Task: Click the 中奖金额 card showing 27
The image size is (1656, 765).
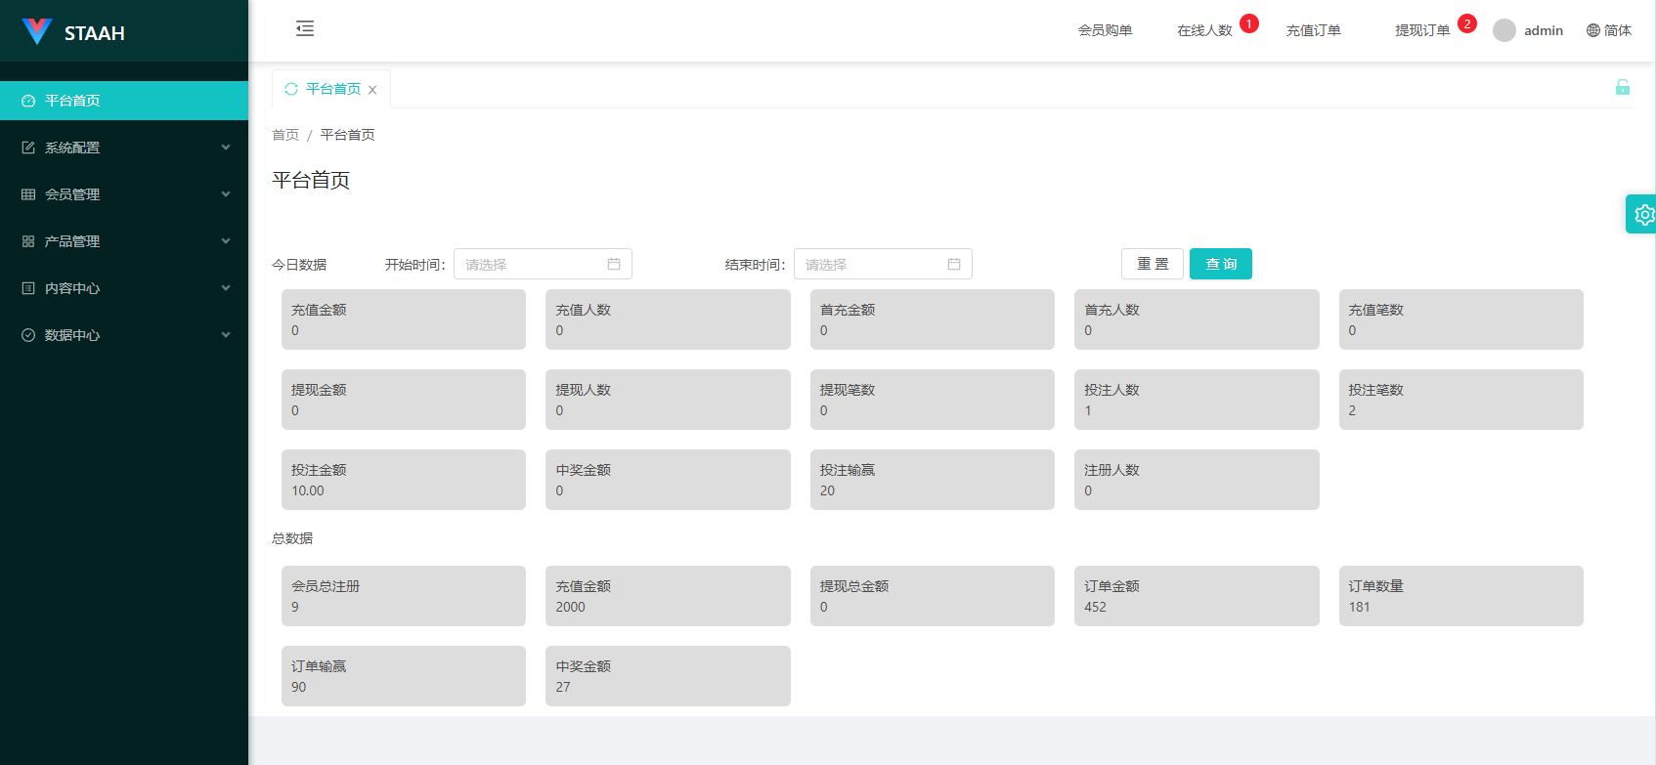Action: pos(668,676)
